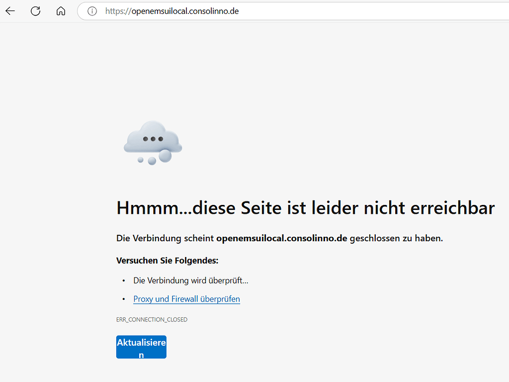Image resolution: width=509 pixels, height=382 pixels.
Task: Navigate back with the arrow icon
Action: 10,10
